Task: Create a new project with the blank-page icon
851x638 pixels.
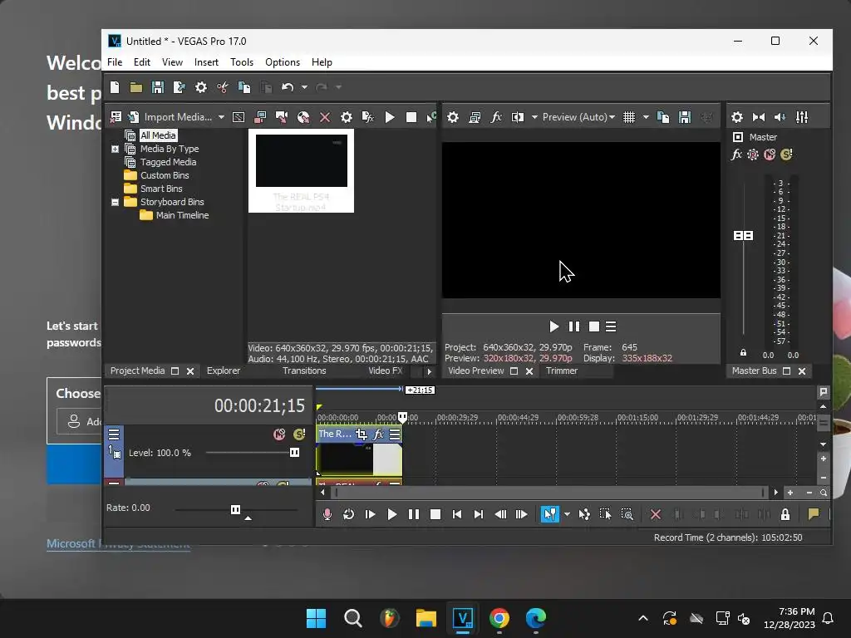Action: [115, 87]
